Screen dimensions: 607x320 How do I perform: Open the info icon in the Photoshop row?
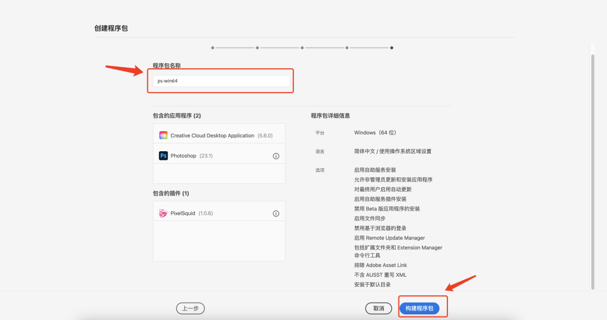tap(276, 156)
